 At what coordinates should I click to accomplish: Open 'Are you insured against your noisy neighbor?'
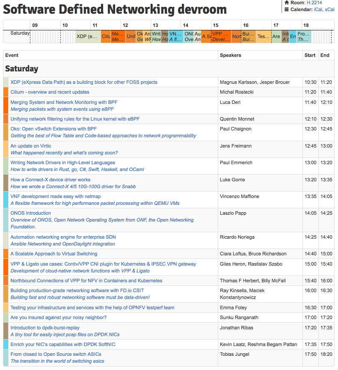(59, 317)
